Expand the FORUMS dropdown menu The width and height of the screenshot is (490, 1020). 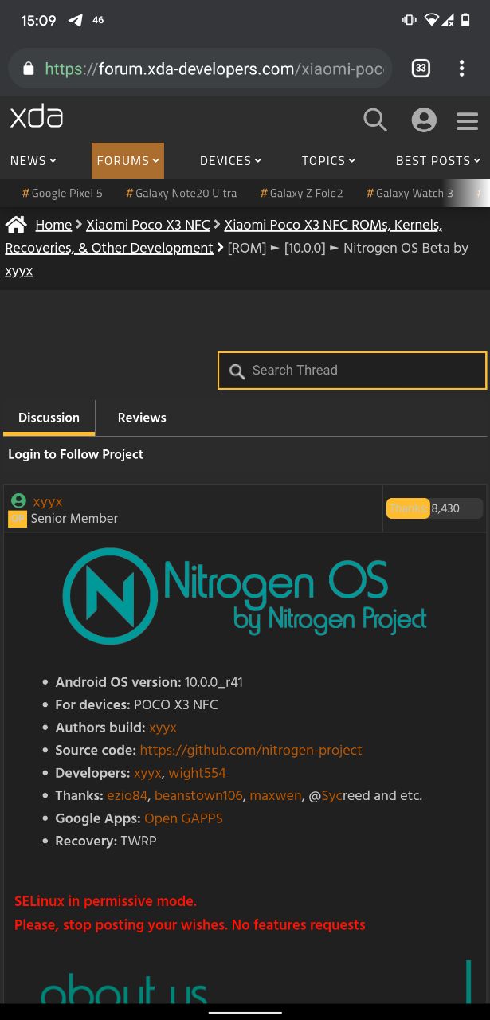click(127, 160)
